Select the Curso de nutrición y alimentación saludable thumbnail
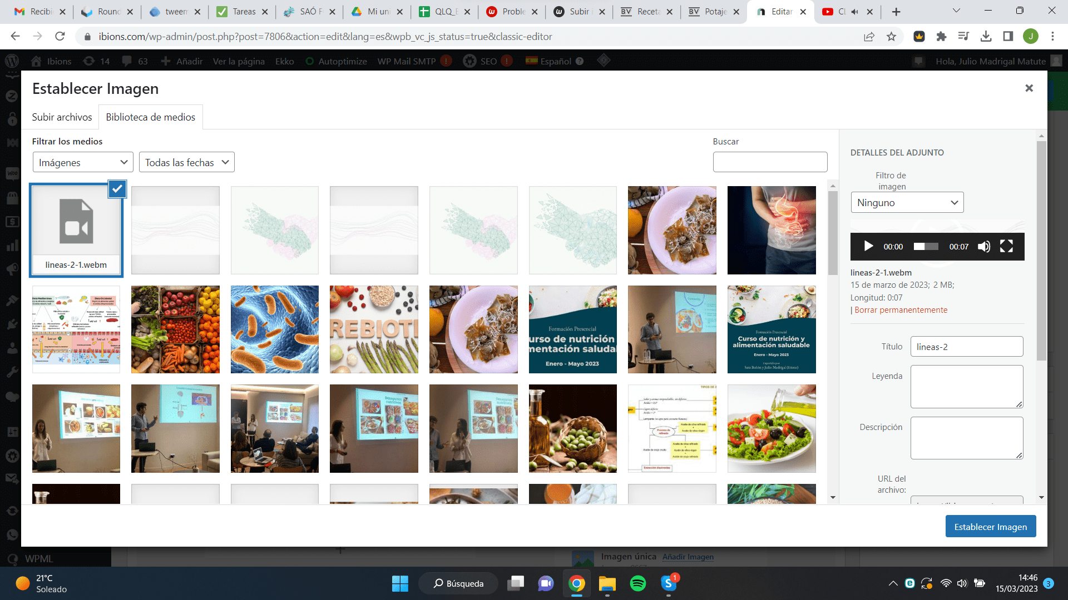This screenshot has width=1068, height=600. tap(772, 329)
